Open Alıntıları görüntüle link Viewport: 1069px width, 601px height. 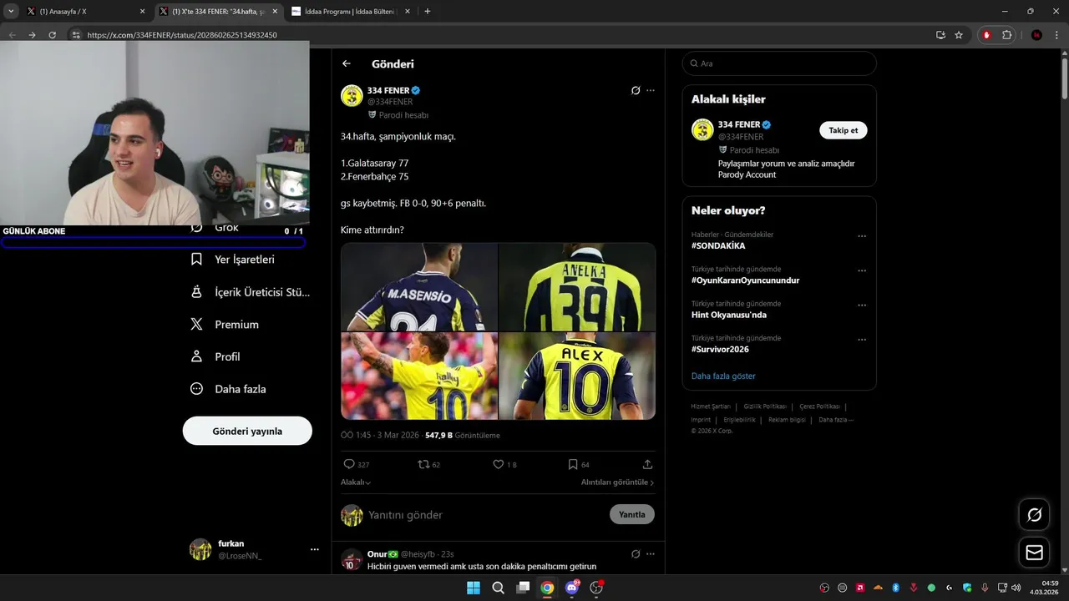point(618,482)
